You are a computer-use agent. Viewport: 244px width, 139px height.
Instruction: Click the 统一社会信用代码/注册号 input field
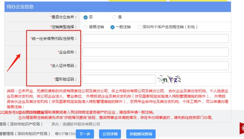[155, 39]
